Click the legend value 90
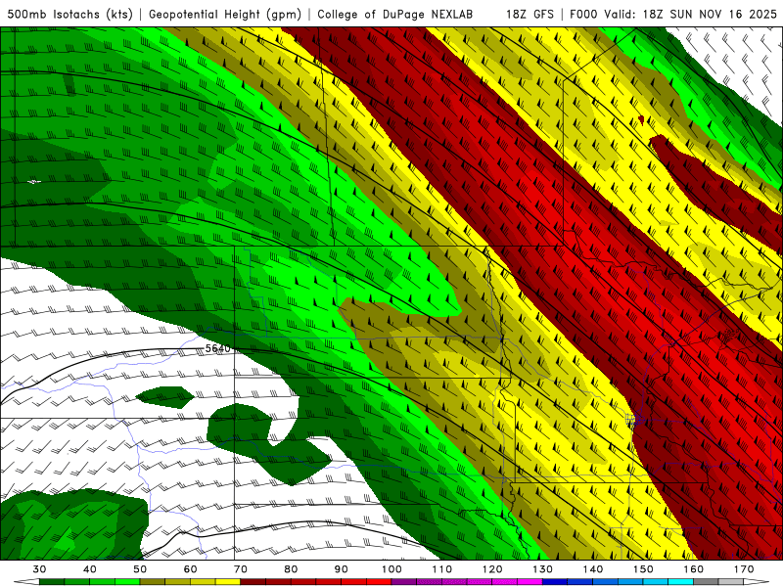The image size is (783, 587). point(342,569)
